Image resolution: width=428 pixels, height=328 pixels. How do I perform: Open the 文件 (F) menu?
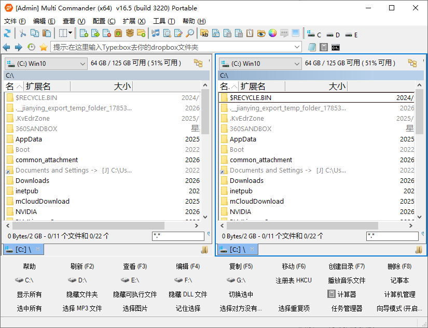click(15, 21)
